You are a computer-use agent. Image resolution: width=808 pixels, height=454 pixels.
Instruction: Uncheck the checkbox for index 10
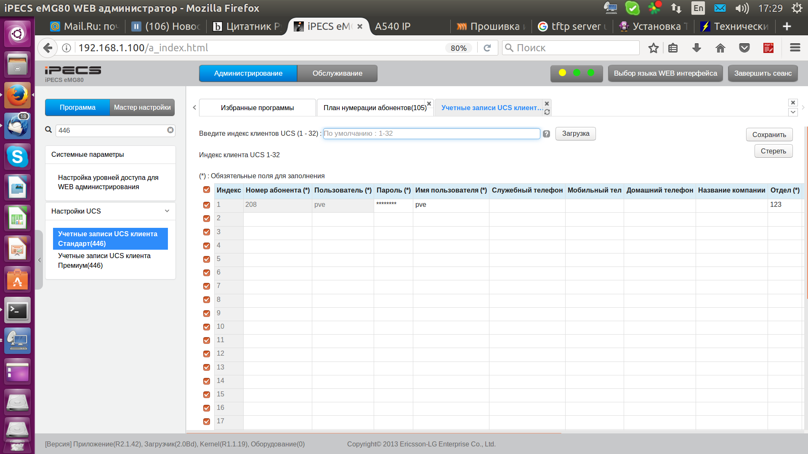pos(207,327)
